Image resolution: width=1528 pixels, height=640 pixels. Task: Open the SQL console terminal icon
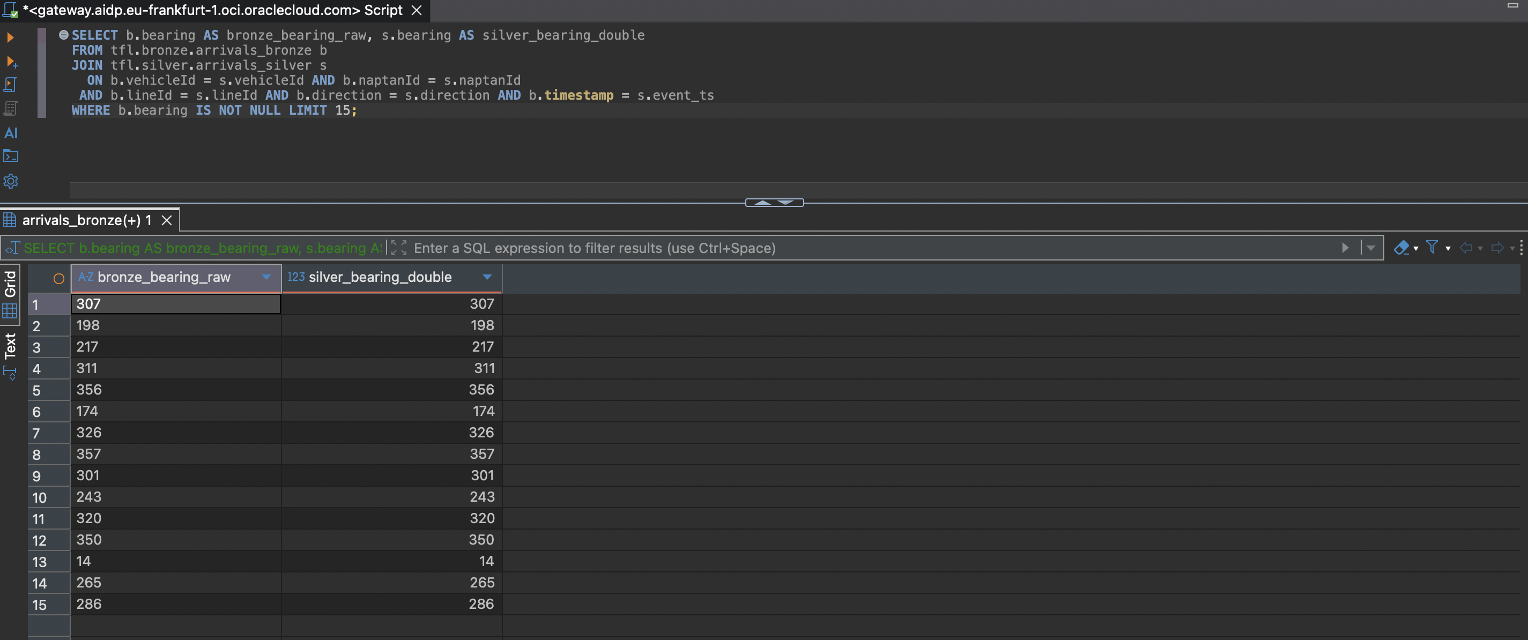point(11,156)
